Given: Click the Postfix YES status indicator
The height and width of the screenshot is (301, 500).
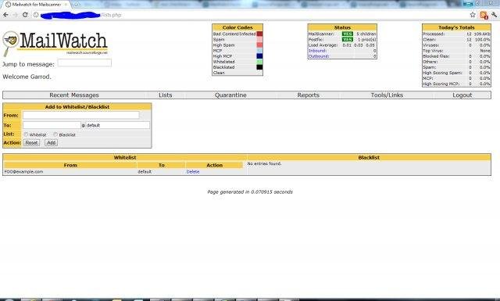Looking at the screenshot, I should click(347, 40).
